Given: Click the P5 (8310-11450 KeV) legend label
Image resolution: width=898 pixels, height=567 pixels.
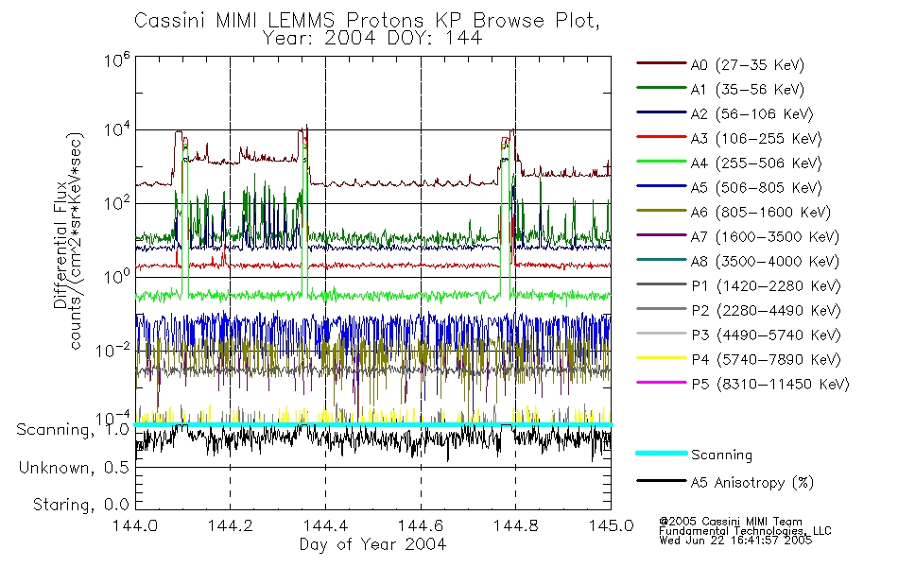Looking at the screenshot, I should 770,384.
